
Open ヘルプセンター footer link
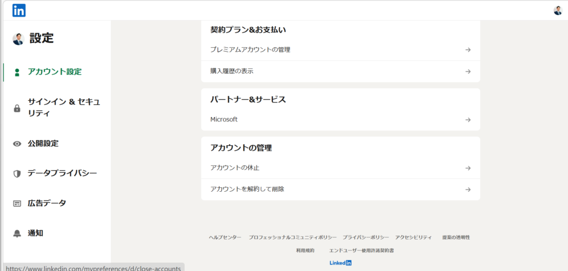(225, 237)
